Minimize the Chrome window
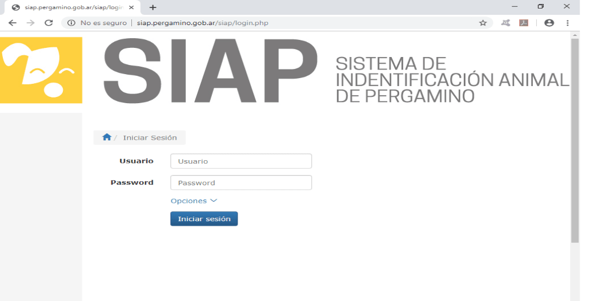Image resolution: width=590 pixels, height=301 pixels. 515,6
